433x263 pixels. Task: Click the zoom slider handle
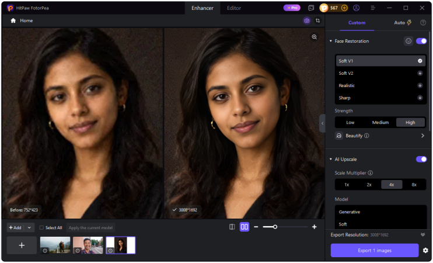tap(275, 227)
